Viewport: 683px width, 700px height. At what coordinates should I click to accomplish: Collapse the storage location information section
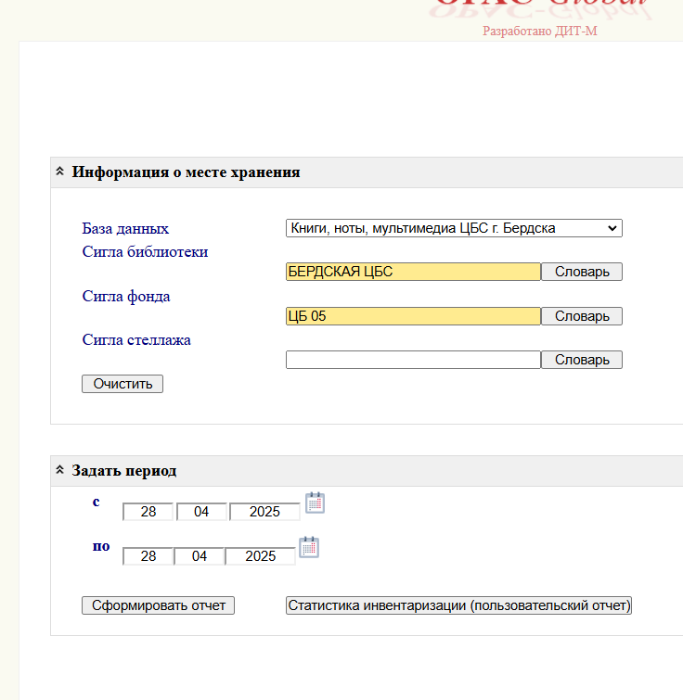60,172
